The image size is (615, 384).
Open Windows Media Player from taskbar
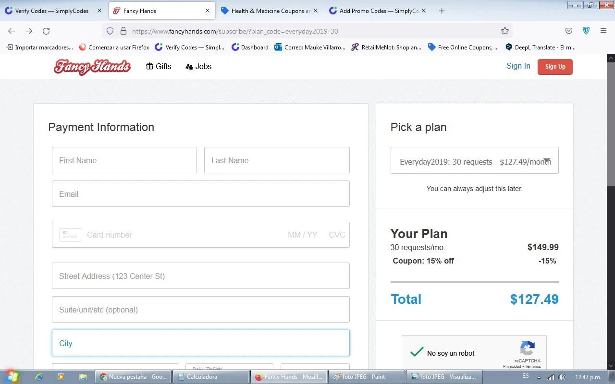(61, 377)
